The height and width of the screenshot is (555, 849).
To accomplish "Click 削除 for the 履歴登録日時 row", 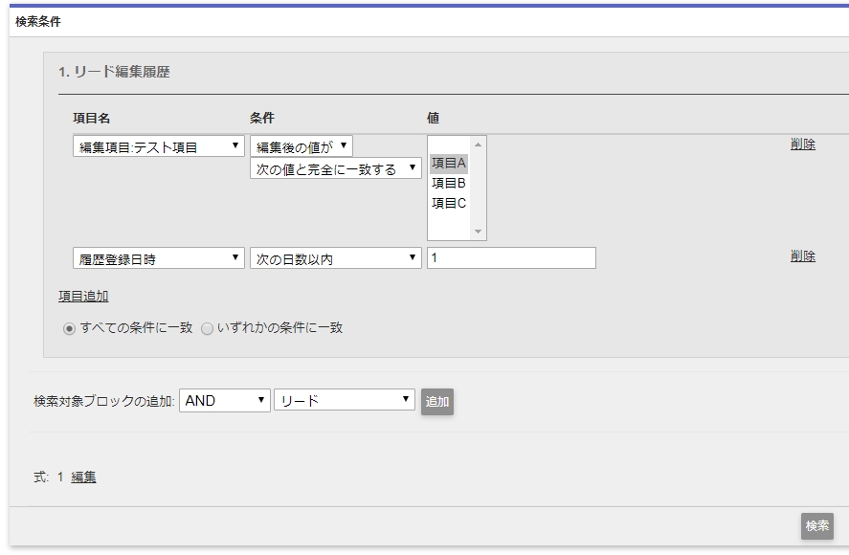I will 803,256.
